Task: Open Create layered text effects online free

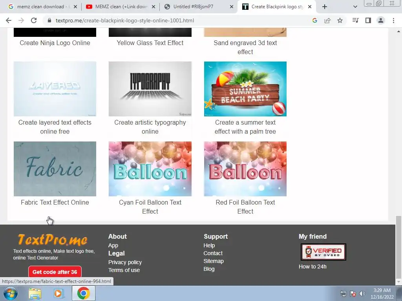Action: [x=55, y=127]
